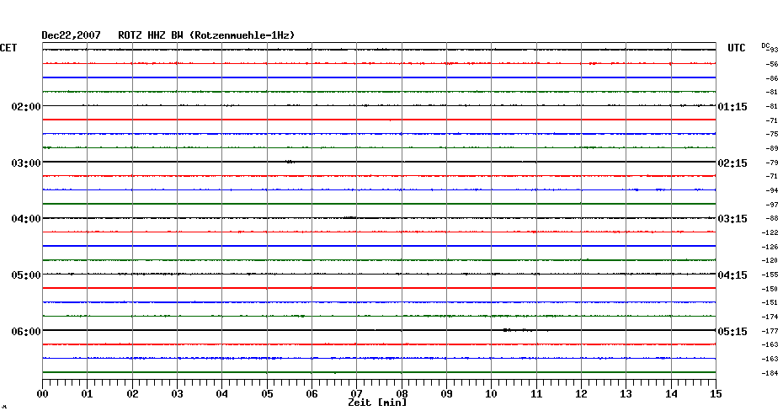
Task: Pick minute tick label 09
Action: (x=446, y=394)
